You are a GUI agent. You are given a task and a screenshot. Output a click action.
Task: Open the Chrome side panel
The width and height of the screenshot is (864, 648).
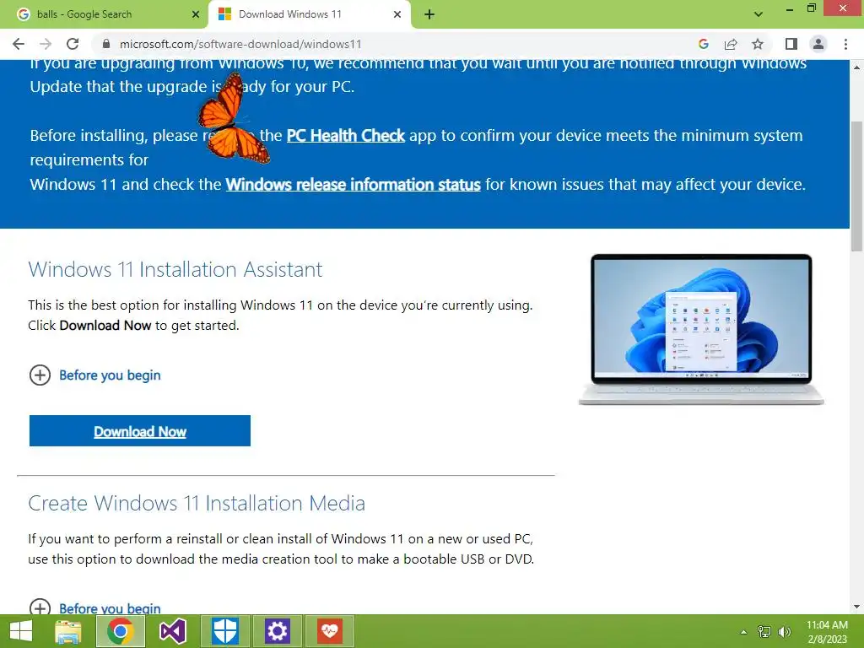[x=791, y=44]
